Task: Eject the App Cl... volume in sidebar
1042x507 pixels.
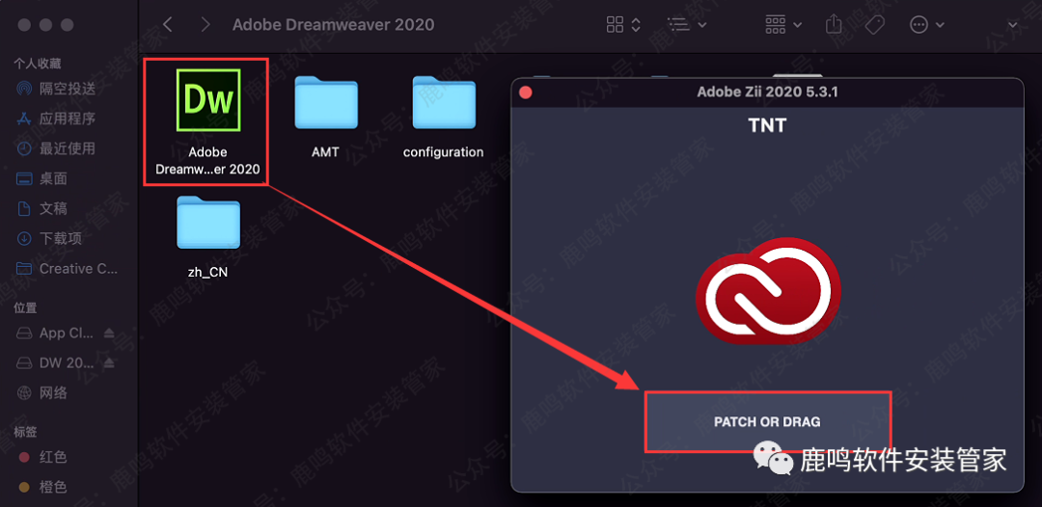Action: (109, 333)
